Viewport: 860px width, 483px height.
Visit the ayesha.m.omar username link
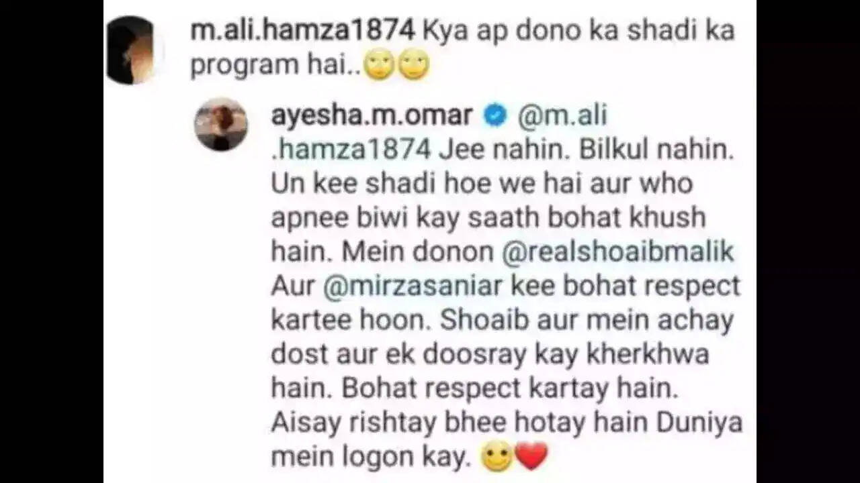[372, 115]
